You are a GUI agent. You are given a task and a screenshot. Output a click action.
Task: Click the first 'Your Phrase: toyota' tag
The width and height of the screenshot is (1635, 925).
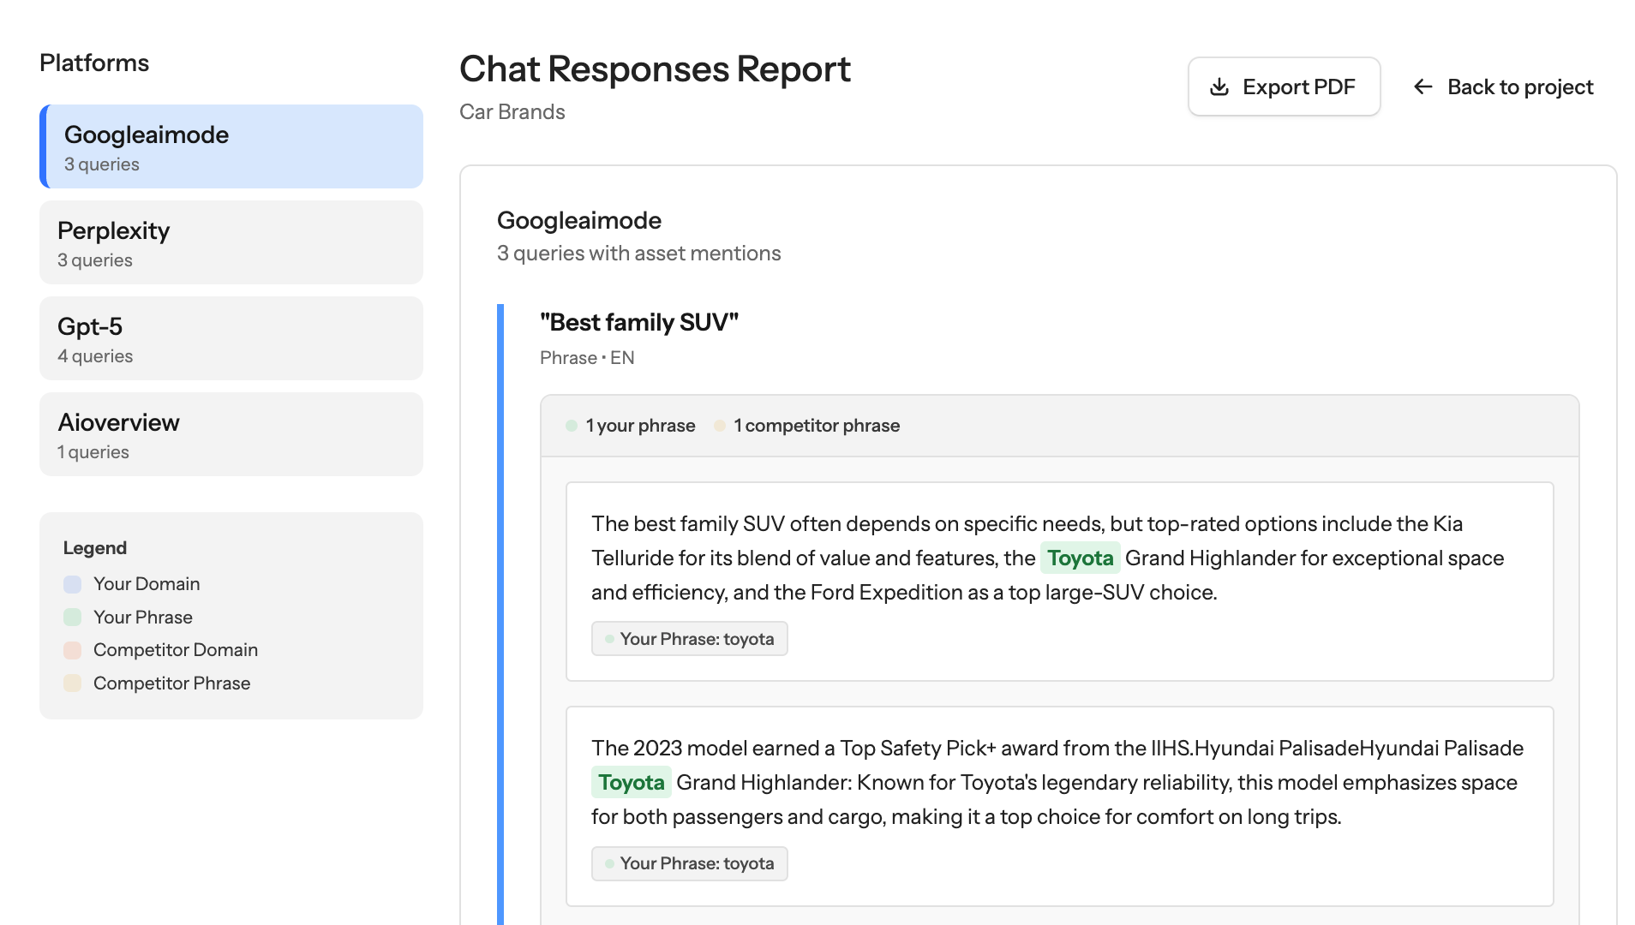tap(689, 639)
